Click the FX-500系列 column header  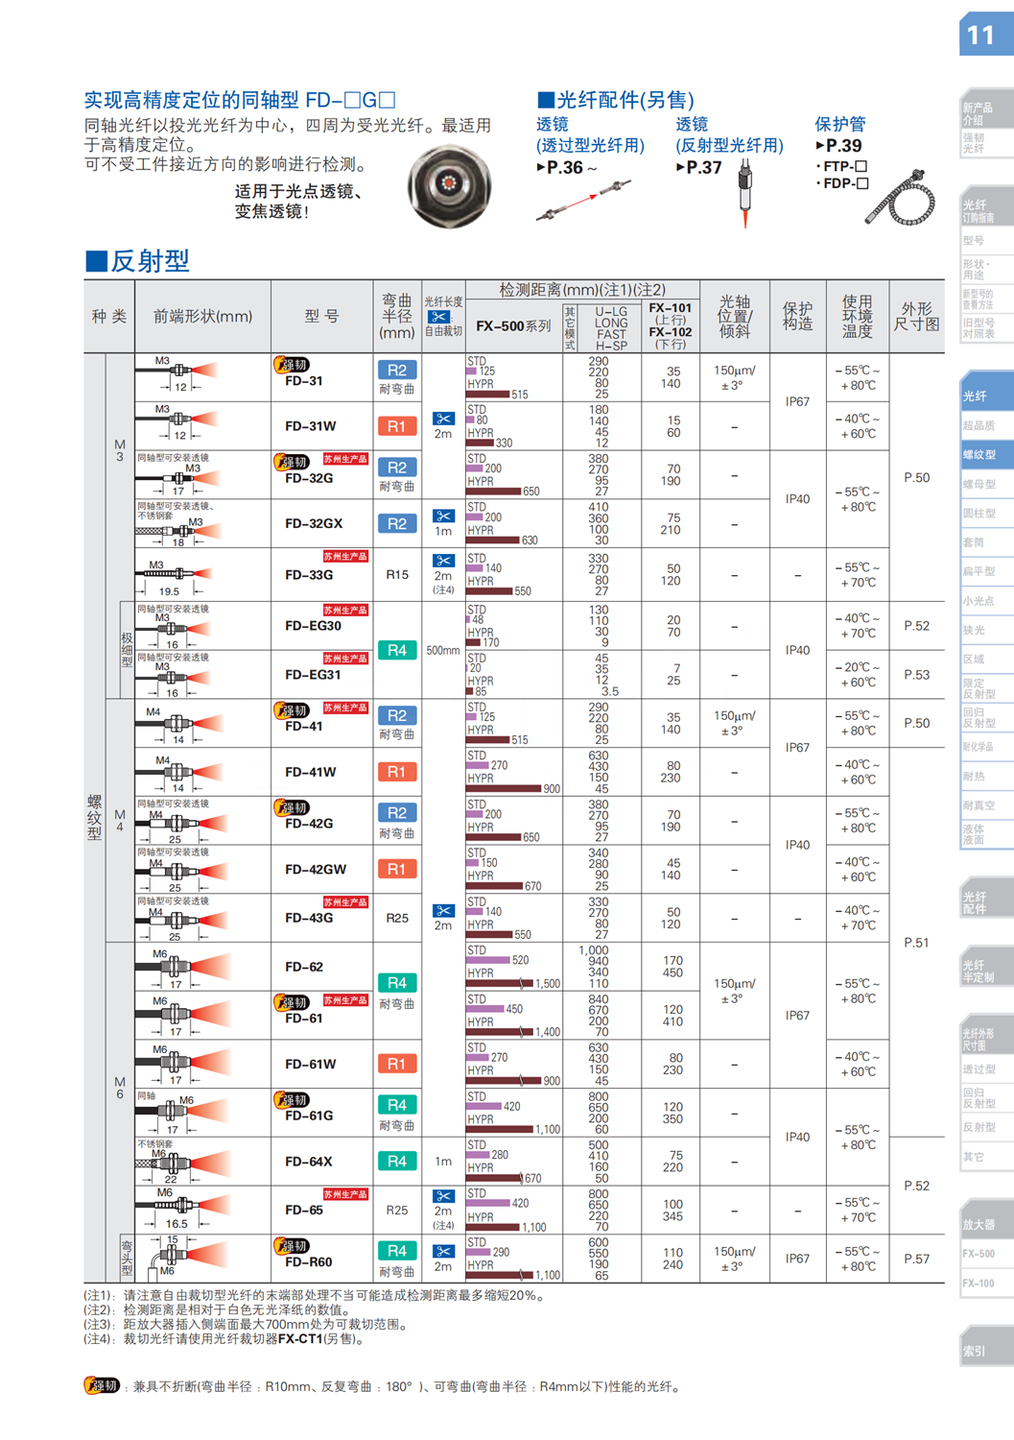tap(513, 326)
